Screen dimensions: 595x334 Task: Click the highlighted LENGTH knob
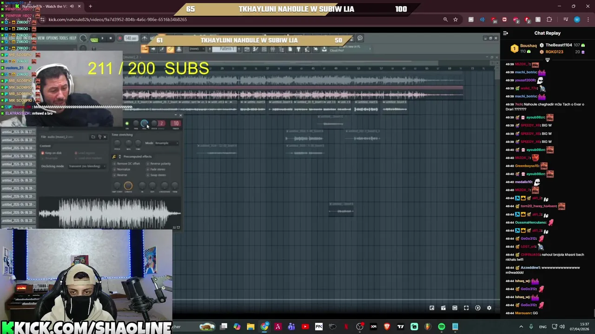coord(128,186)
